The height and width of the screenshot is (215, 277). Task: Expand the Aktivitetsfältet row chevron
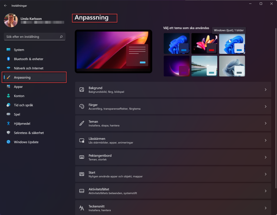tap(266, 191)
